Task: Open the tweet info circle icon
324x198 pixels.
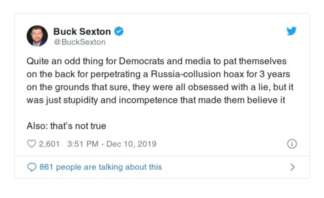Action: click(x=292, y=144)
